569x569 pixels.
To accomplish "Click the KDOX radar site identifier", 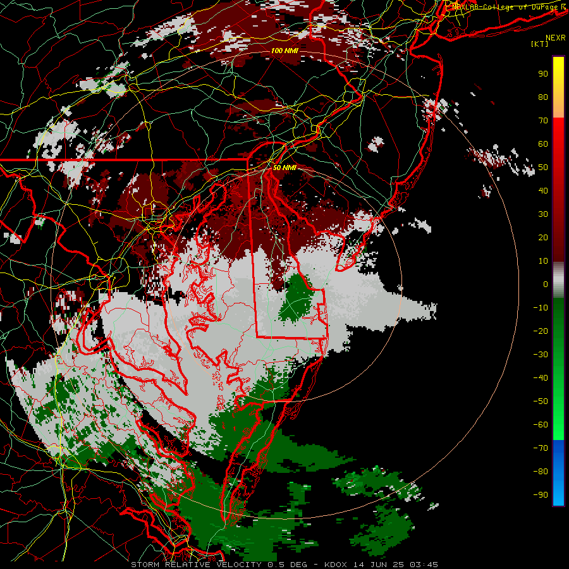I will pyautogui.click(x=334, y=565).
